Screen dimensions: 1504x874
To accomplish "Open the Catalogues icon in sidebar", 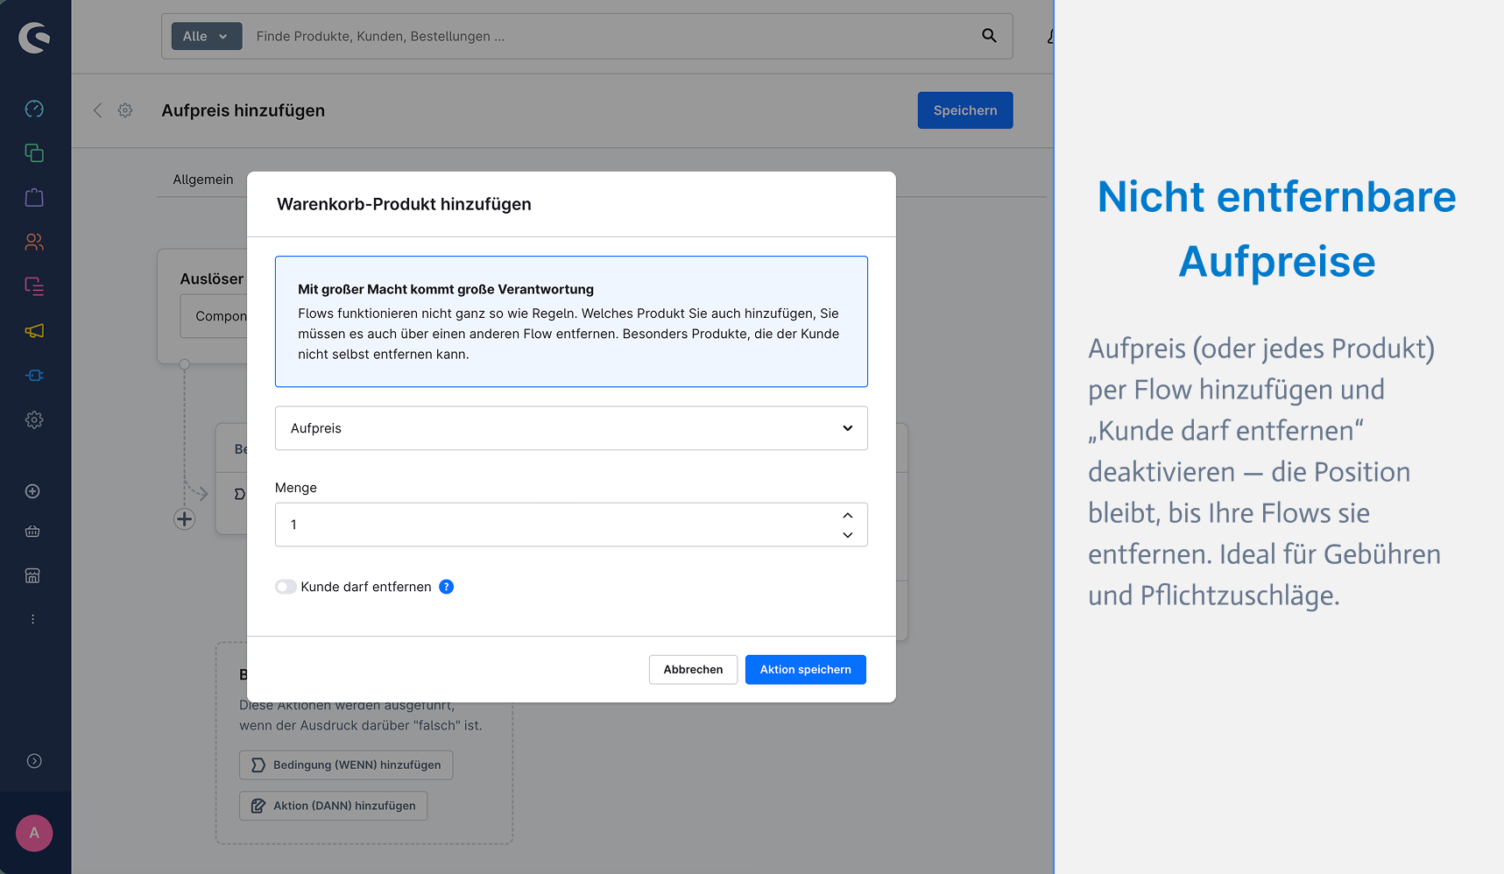I will coord(34,153).
